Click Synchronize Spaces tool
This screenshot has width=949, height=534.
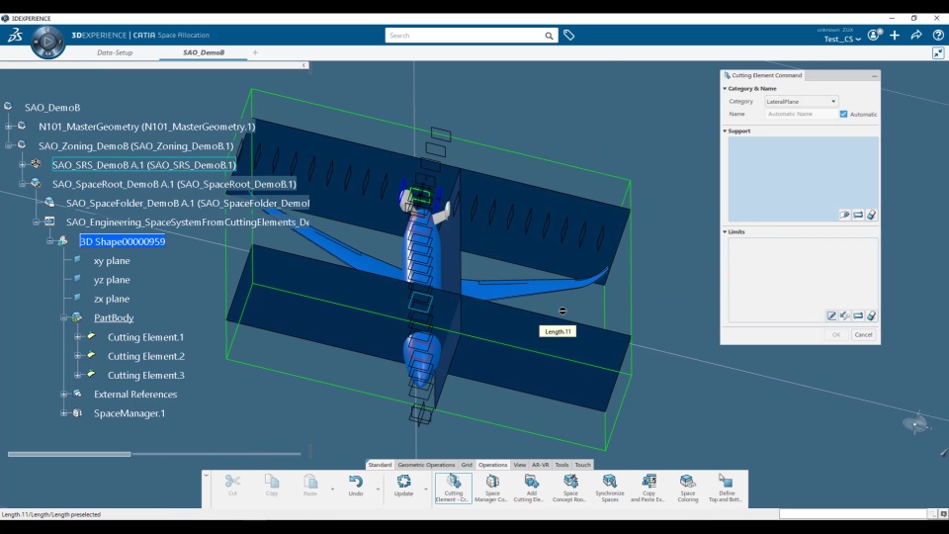tap(610, 488)
